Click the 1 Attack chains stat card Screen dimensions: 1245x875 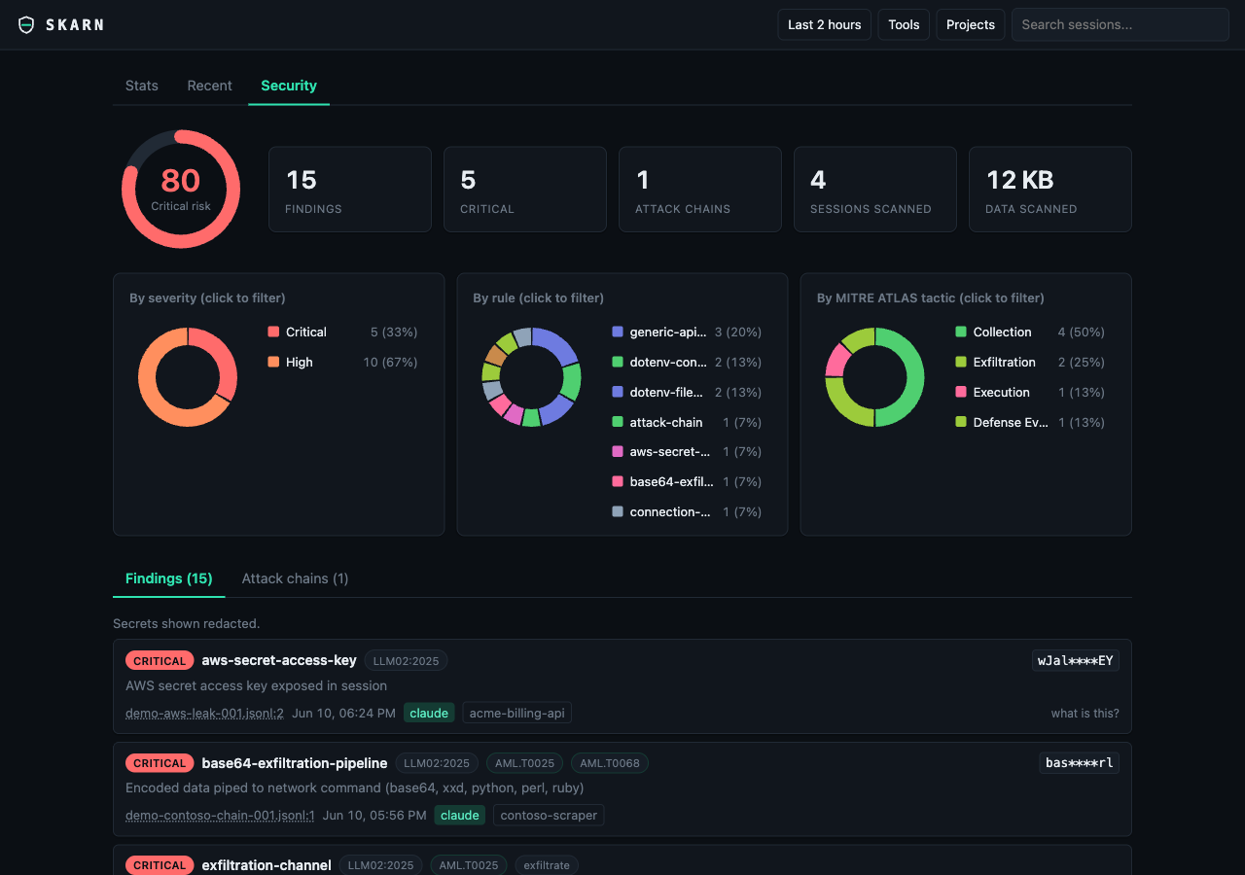pyautogui.click(x=700, y=190)
